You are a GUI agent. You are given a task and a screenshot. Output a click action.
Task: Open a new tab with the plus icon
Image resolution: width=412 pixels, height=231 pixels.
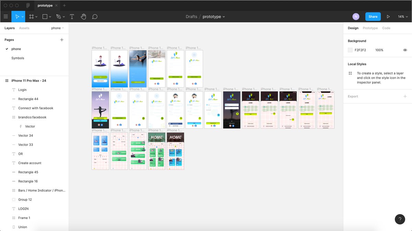pos(64,5)
